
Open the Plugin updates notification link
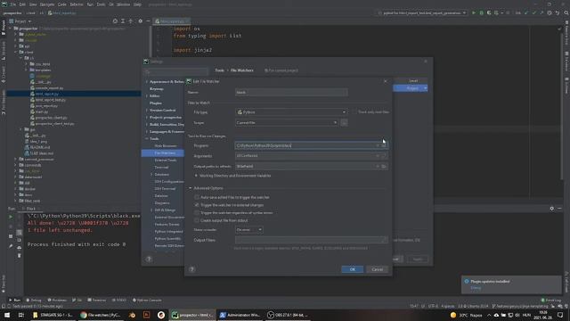(476, 288)
